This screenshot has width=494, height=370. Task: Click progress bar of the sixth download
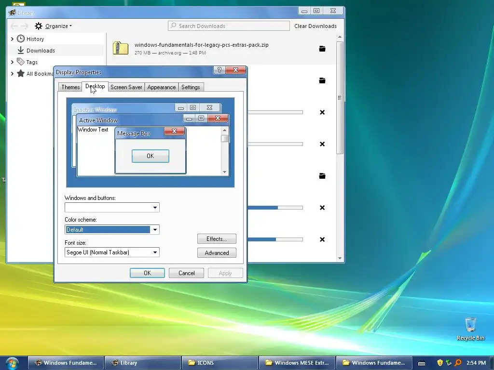(x=275, y=208)
